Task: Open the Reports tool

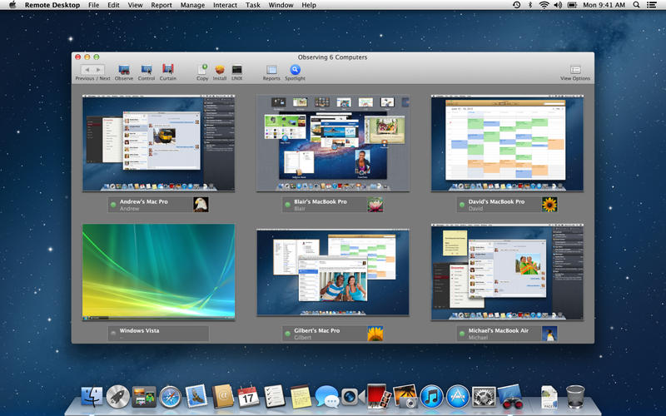Action: coord(271,70)
